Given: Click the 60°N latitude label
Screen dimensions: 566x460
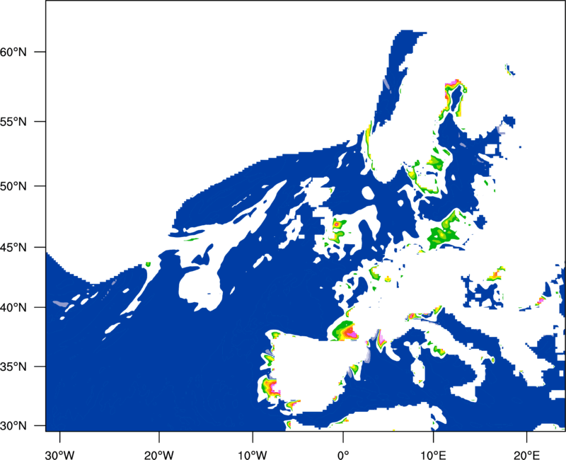Looking at the screenshot, I should 13,52.
